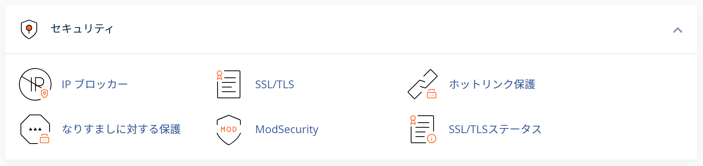Click the orange lock badge on なりすまし保護 icon
703x166 pixels.
click(45, 139)
